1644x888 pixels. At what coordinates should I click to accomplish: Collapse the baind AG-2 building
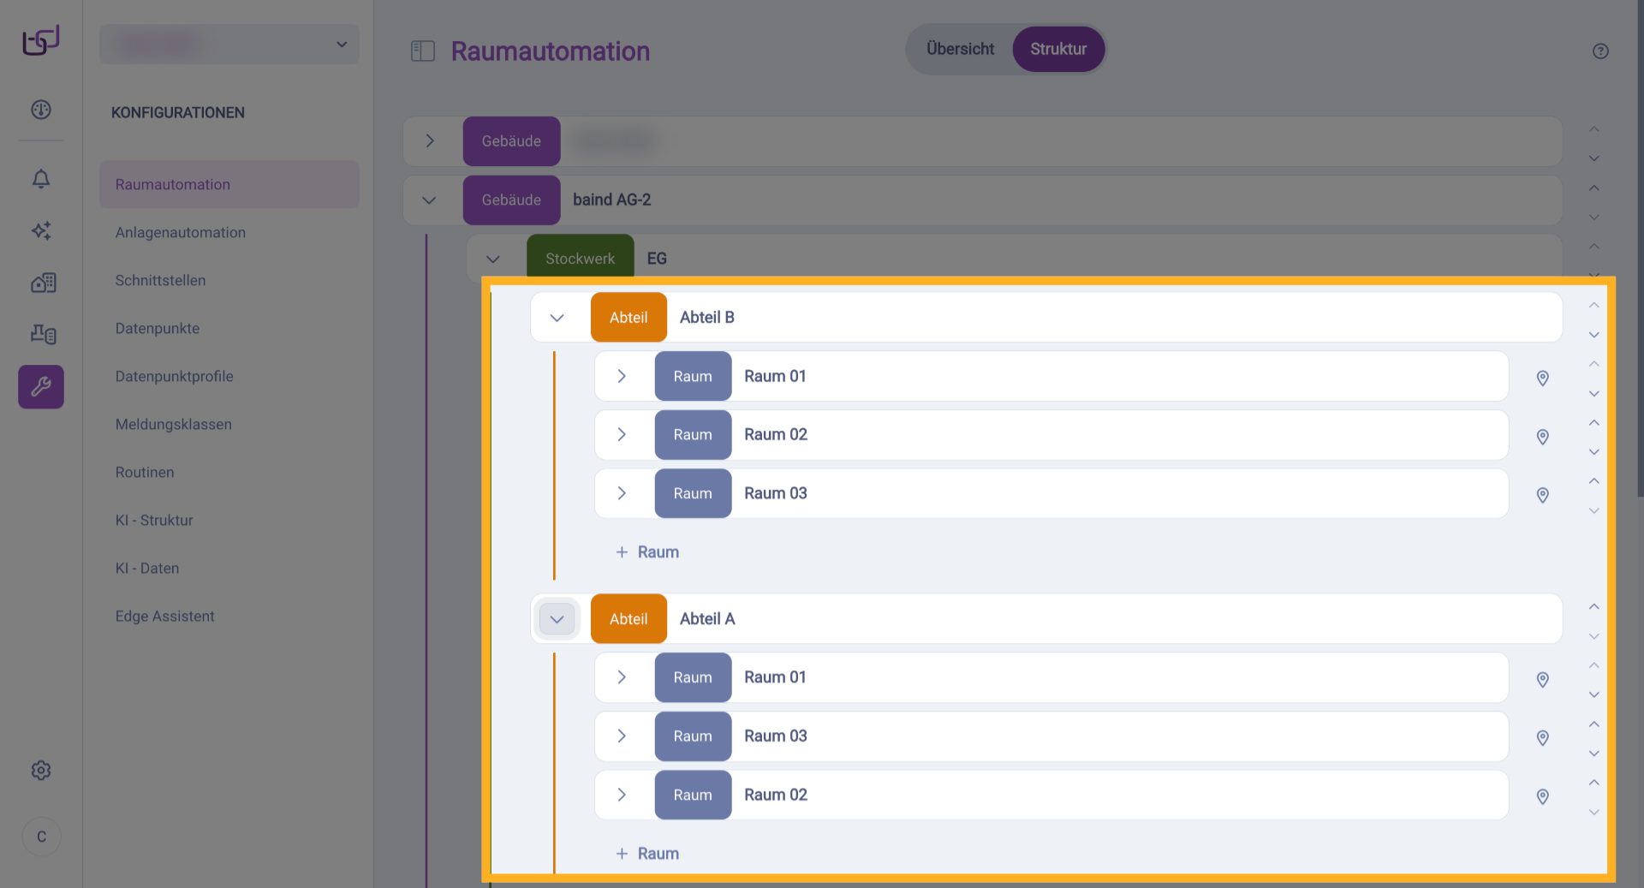[x=430, y=200]
